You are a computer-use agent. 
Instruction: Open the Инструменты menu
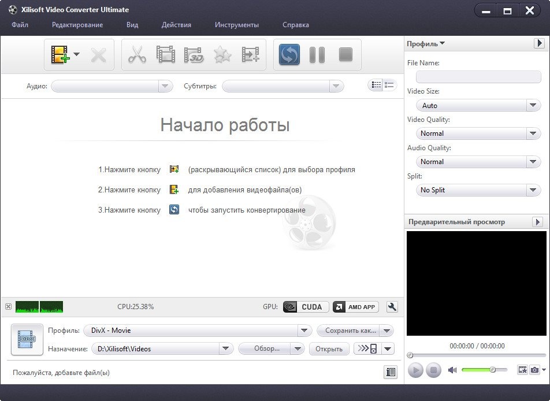(x=236, y=25)
